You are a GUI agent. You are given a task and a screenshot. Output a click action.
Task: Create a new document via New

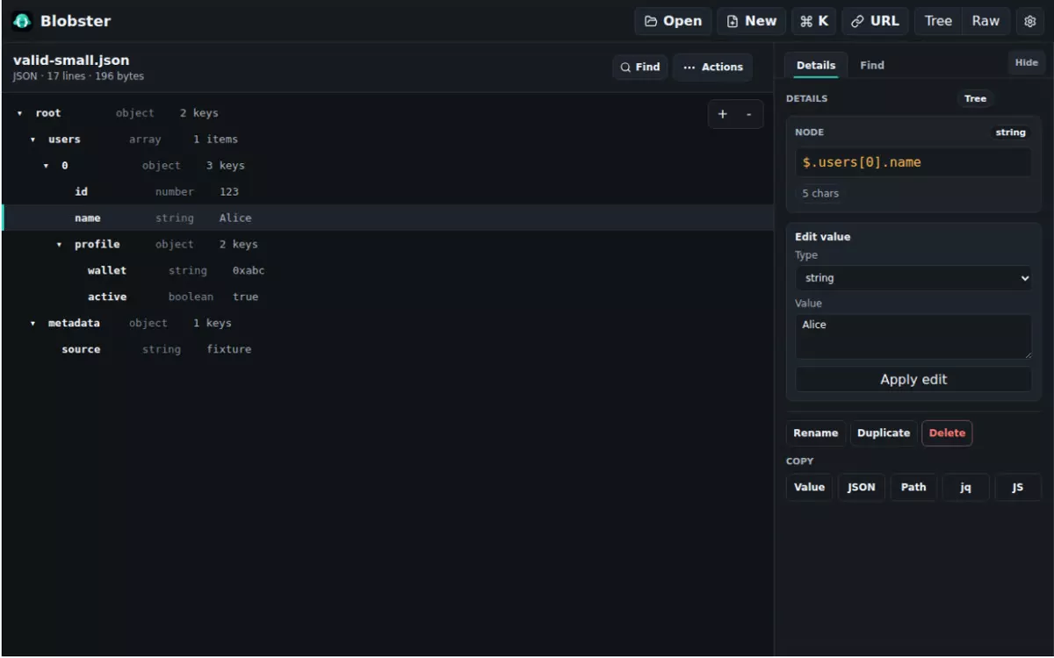click(752, 21)
